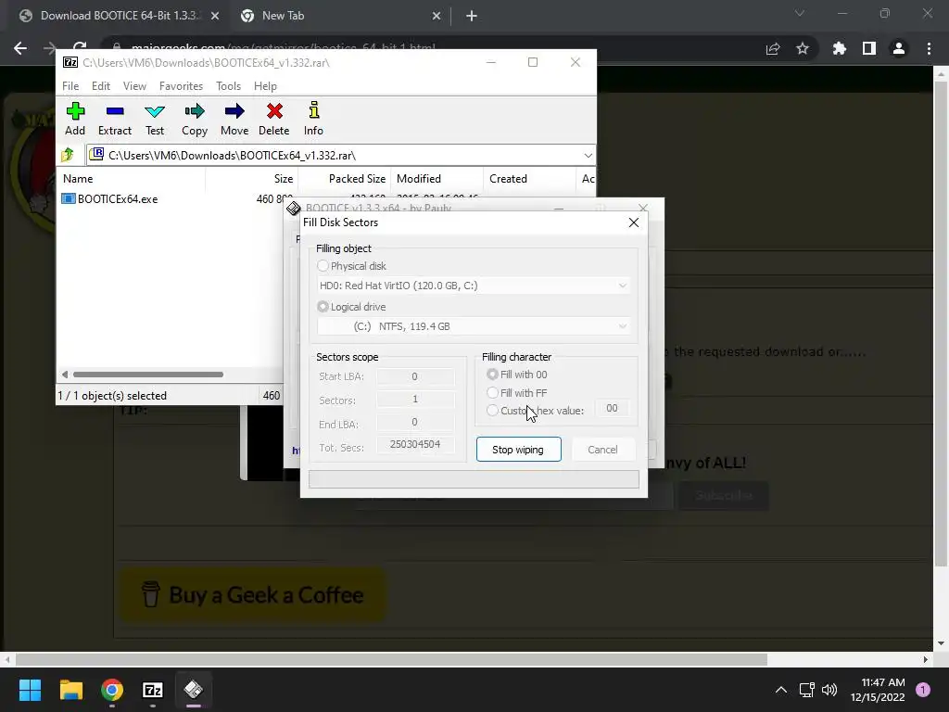Toggle Chrome side panel icon
949x712 pixels.
869,48
